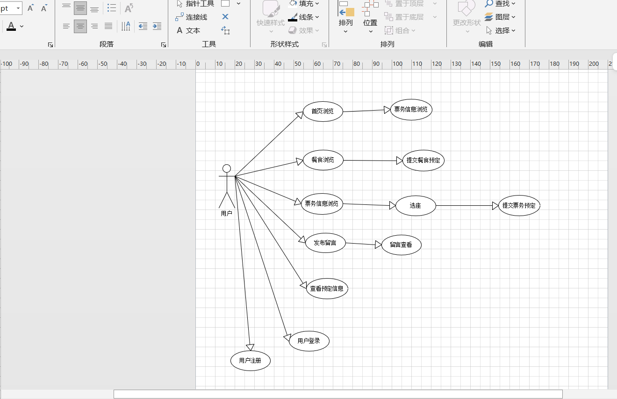
Task: Click the 快速样式 quick styles button
Action: (271, 18)
